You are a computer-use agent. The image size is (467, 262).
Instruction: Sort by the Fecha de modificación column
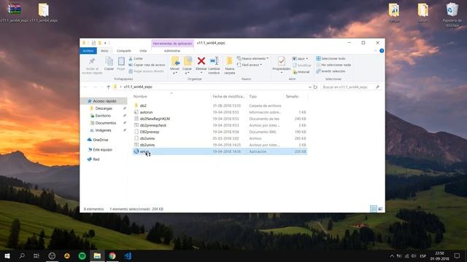pos(228,97)
